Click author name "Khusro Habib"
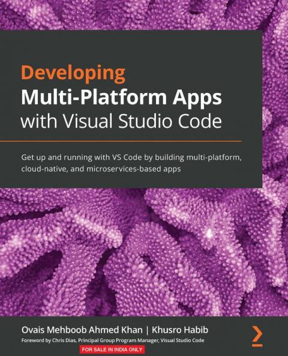The width and height of the screenshot is (288, 356). tap(180, 330)
